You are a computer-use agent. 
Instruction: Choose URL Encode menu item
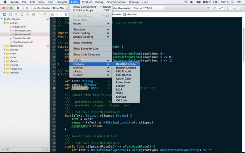(126, 71)
